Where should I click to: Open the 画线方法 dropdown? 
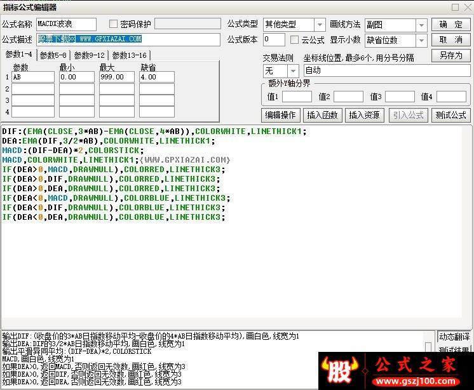point(421,25)
